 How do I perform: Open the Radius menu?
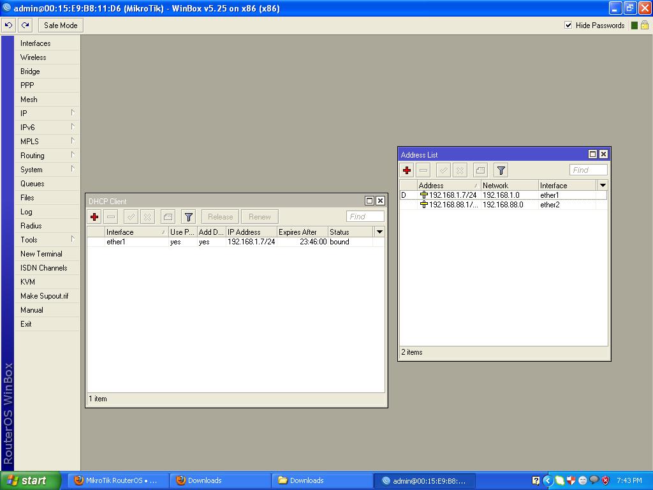pos(47,226)
